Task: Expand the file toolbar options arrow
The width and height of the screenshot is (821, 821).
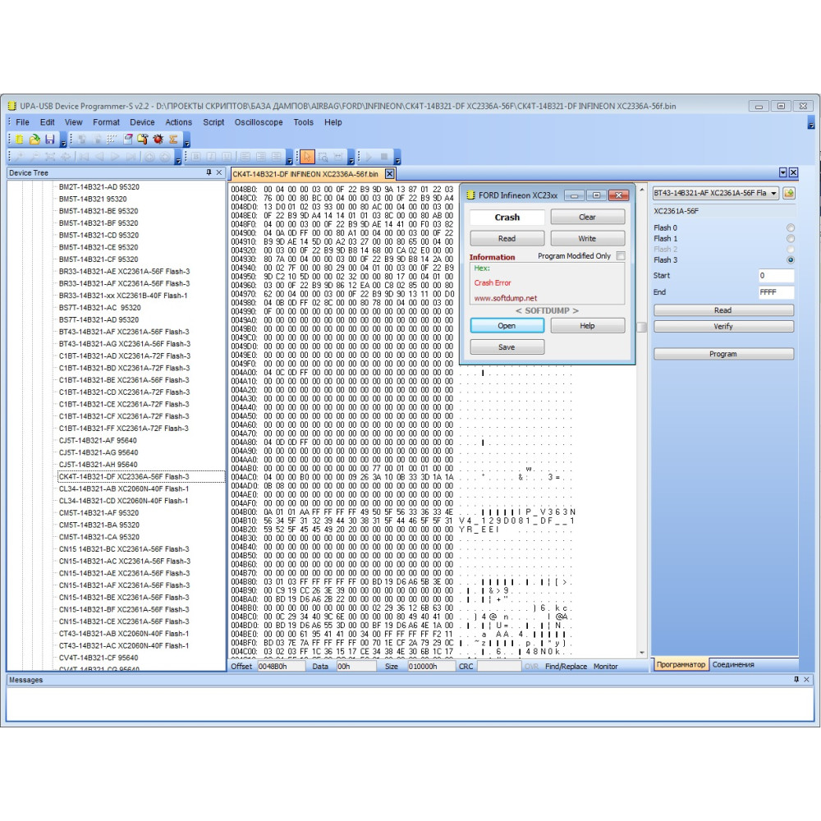Action: [x=63, y=142]
